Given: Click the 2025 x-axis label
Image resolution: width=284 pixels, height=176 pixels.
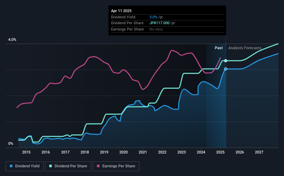Looking at the screenshot, I should [220, 152].
